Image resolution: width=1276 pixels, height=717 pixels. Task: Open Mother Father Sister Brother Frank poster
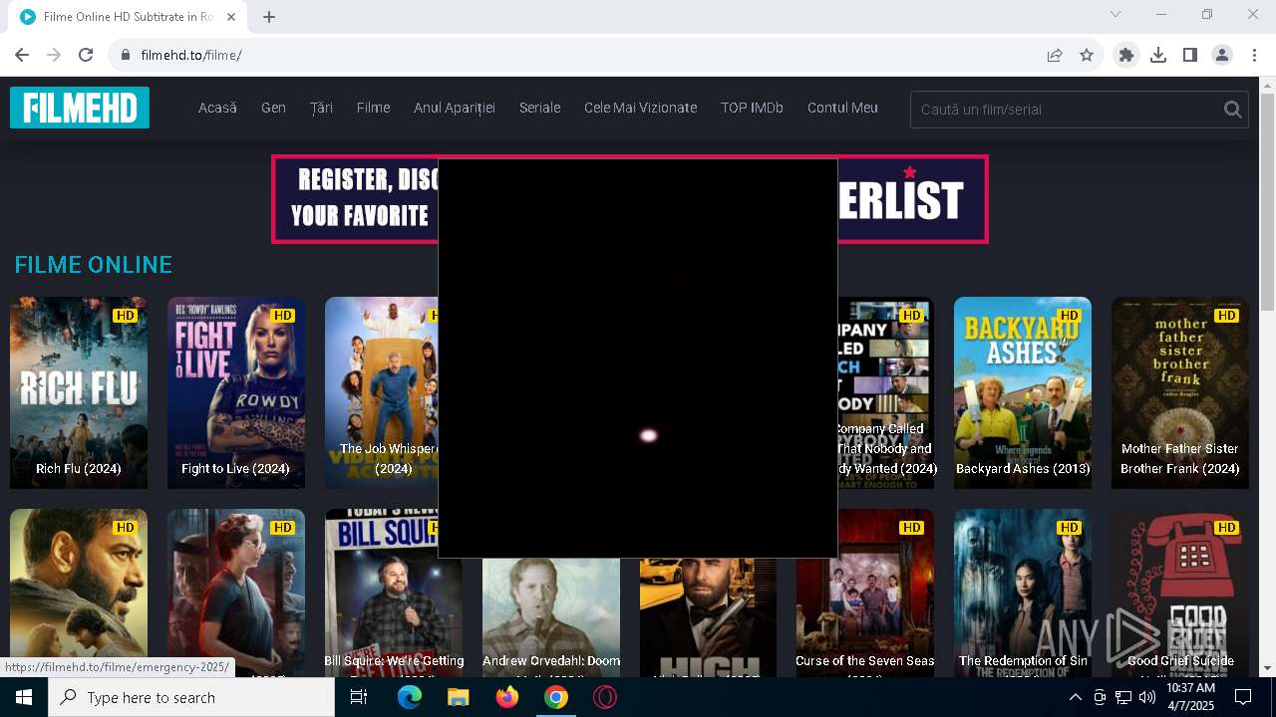pyautogui.click(x=1180, y=392)
